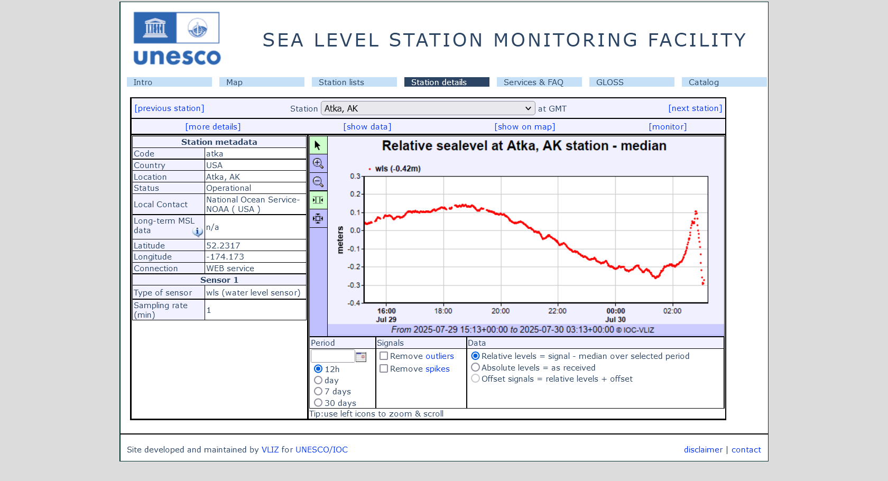The height and width of the screenshot is (481, 888).
Task: Open the UNESCO/IOC footer link
Action: pos(321,450)
